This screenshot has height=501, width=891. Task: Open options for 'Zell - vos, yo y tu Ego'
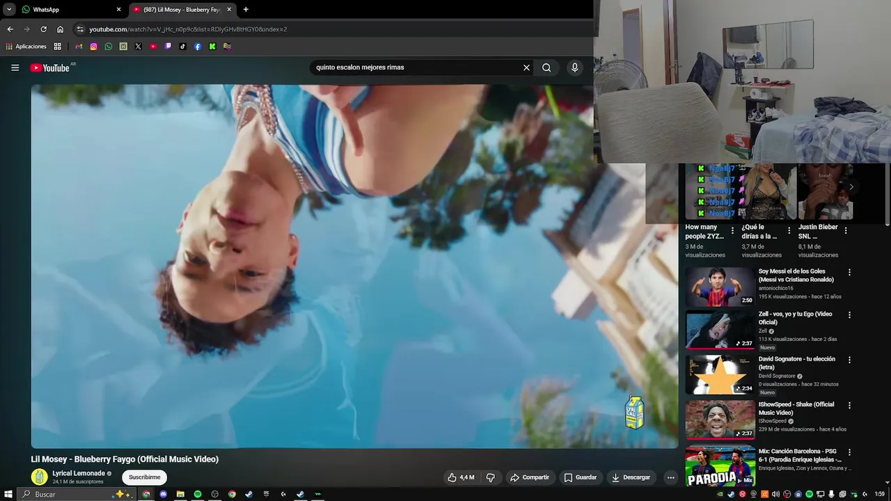(849, 315)
